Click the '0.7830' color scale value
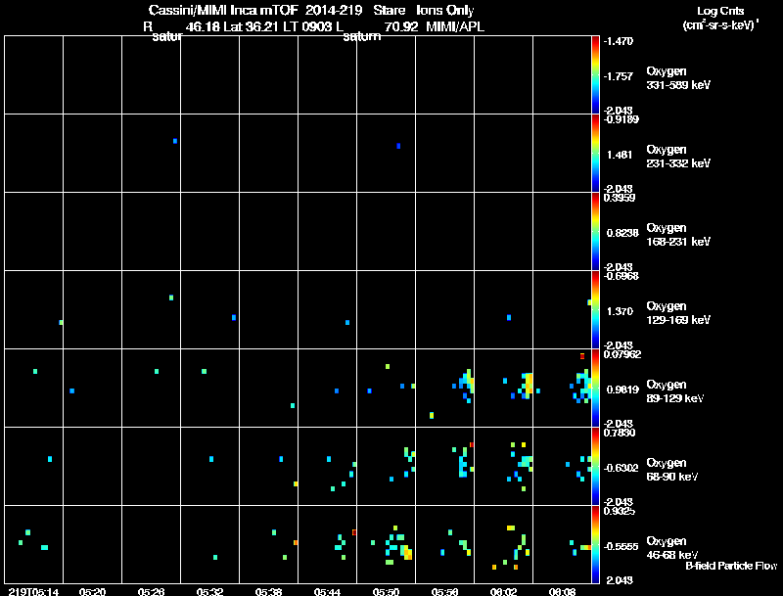The image size is (783, 596). 620,433
